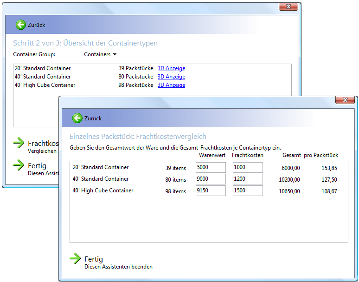Close the rear Containertypen window
The image size is (359, 282).
pos(288,7)
